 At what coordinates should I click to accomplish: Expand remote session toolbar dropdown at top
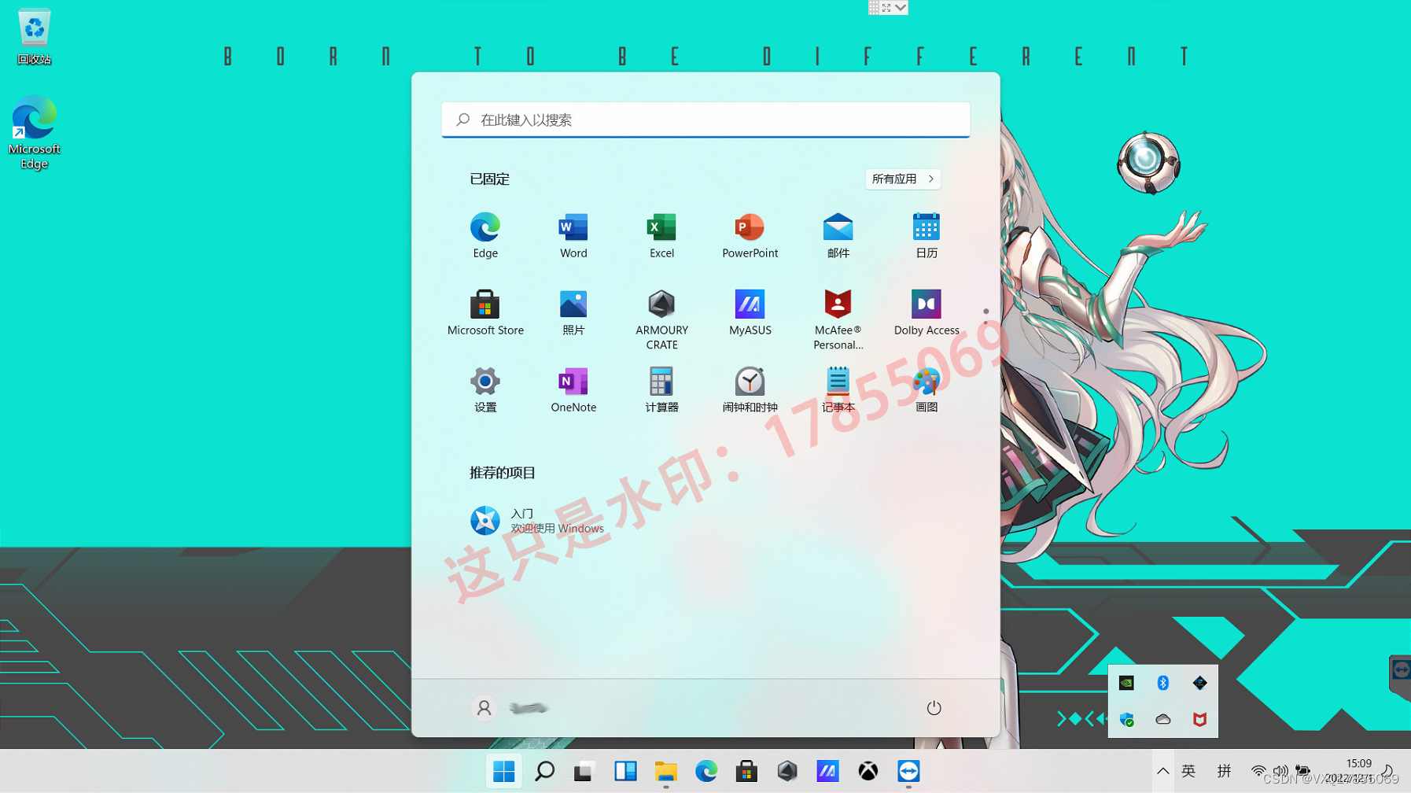pyautogui.click(x=901, y=7)
